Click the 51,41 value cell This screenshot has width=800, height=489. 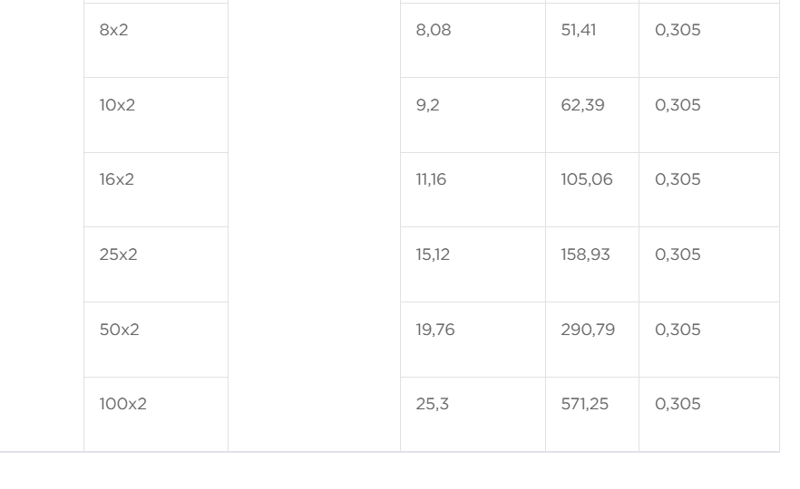click(579, 30)
